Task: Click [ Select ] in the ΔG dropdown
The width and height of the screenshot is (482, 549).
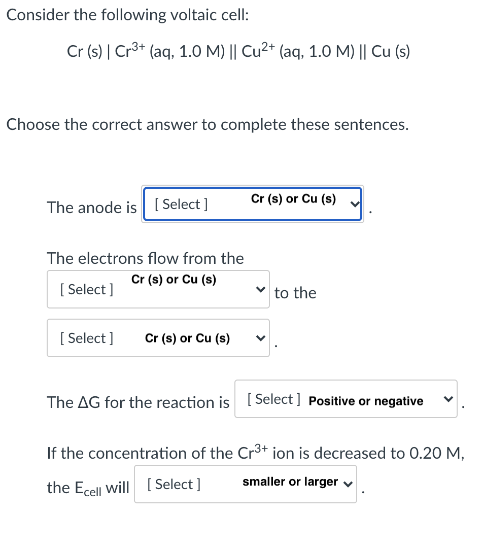Action: click(x=272, y=399)
